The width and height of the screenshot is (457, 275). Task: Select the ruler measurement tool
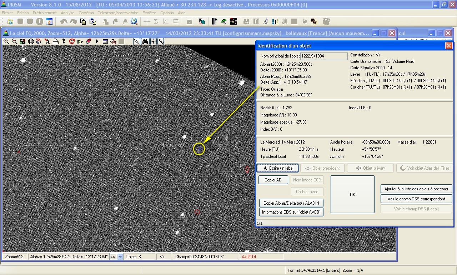pyautogui.click(x=161, y=41)
